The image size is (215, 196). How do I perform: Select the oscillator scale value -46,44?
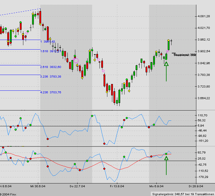click(x=202, y=131)
